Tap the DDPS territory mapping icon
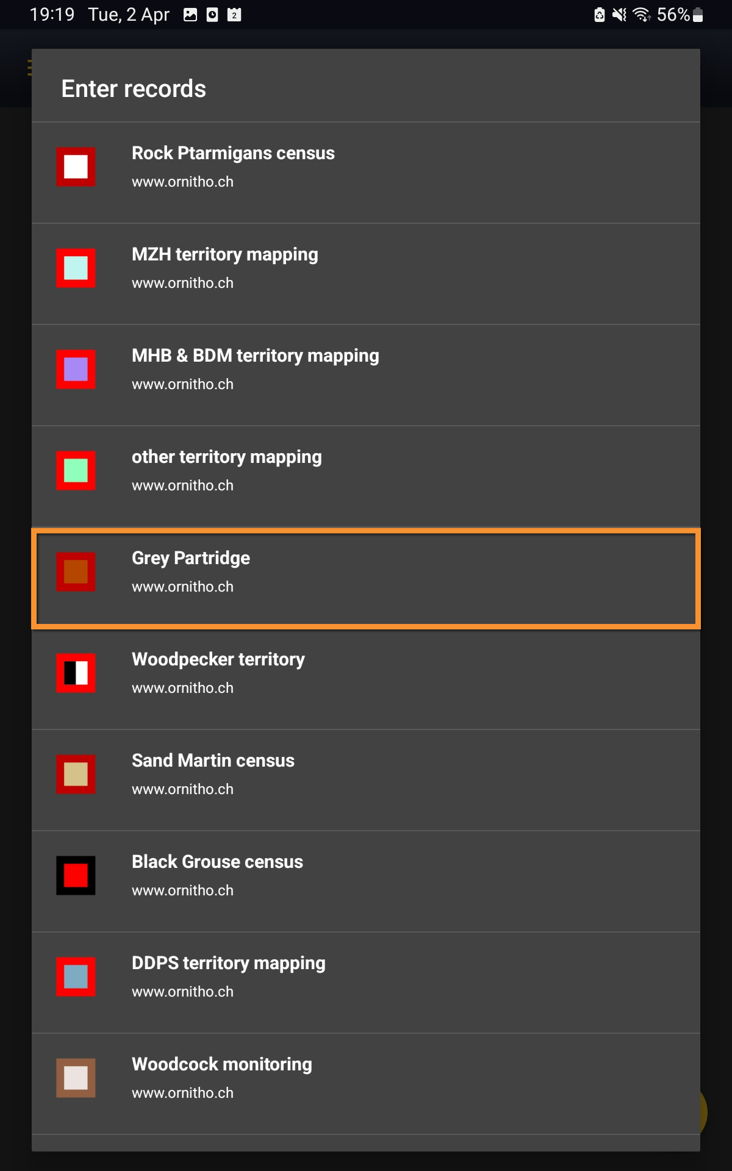732x1171 pixels. [76, 976]
